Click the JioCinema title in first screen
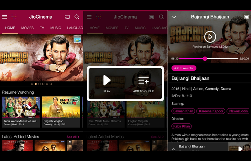 [41, 17]
